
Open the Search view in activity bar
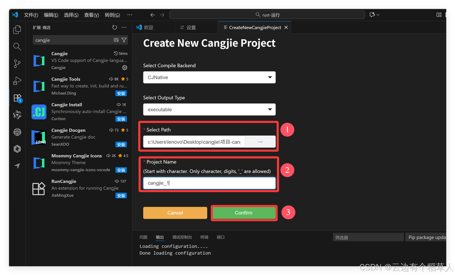tap(17, 46)
